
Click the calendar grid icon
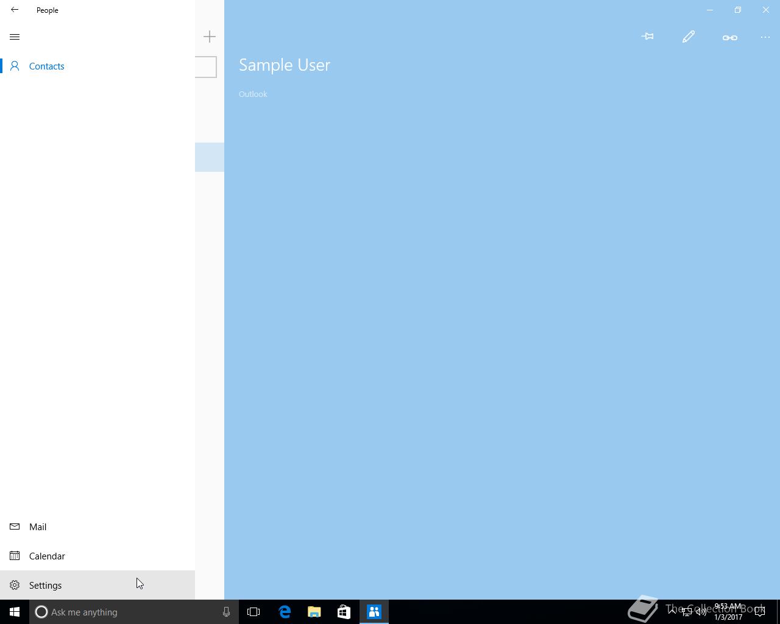coord(15,556)
